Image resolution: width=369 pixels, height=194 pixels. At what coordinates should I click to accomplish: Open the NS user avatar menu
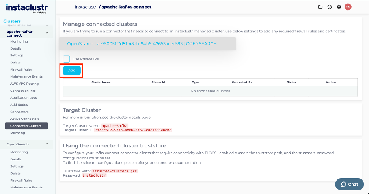(x=348, y=7)
